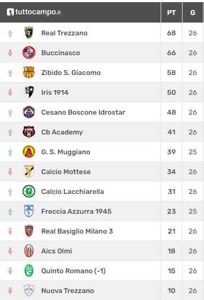Open the Real Basiglio Milano 3 link
Viewport: 204px width, 300px height.
pos(77,231)
